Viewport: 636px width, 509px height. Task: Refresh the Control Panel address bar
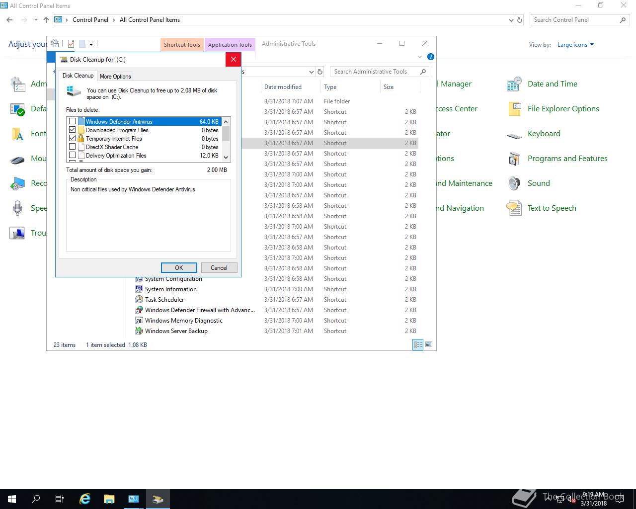click(520, 20)
